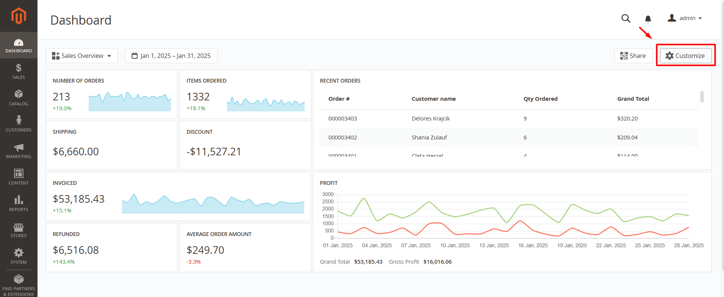The height and width of the screenshot is (297, 724).
Task: Open the Jan 2025 date range picker
Action: click(171, 56)
